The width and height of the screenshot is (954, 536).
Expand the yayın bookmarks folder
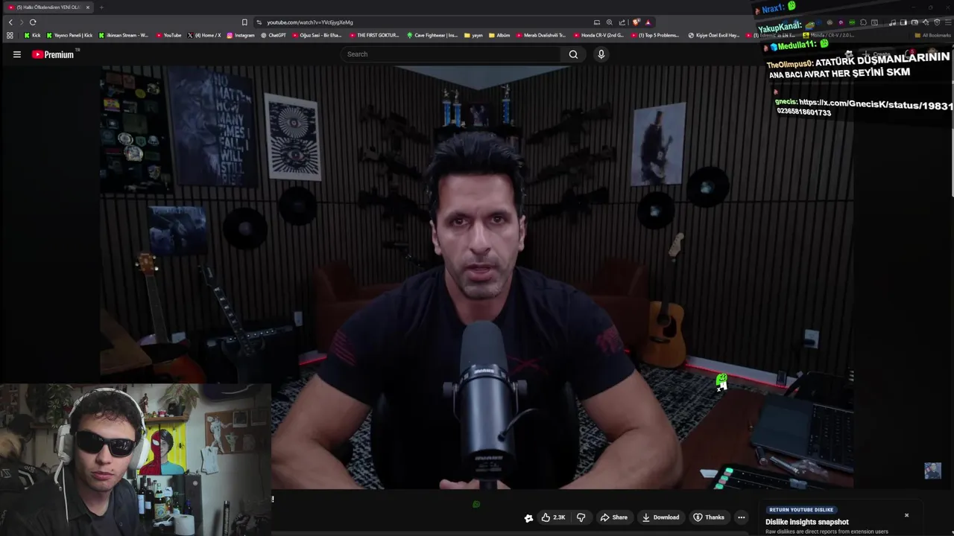pos(473,35)
